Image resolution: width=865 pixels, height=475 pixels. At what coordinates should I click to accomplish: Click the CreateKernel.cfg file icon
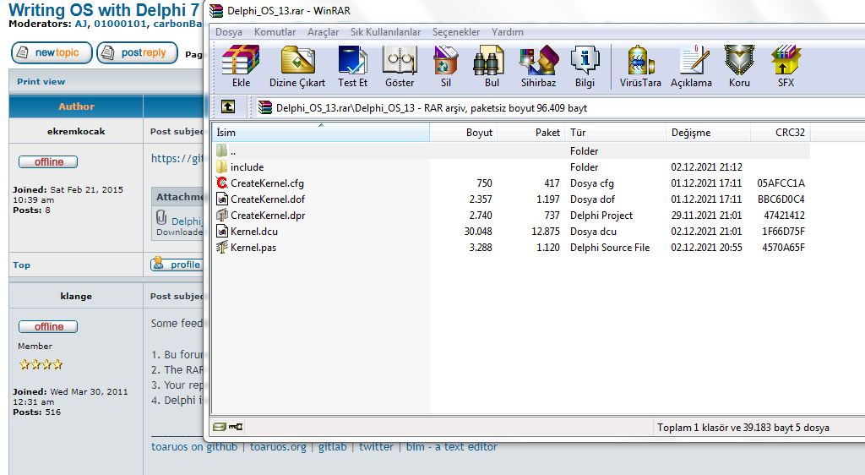222,183
